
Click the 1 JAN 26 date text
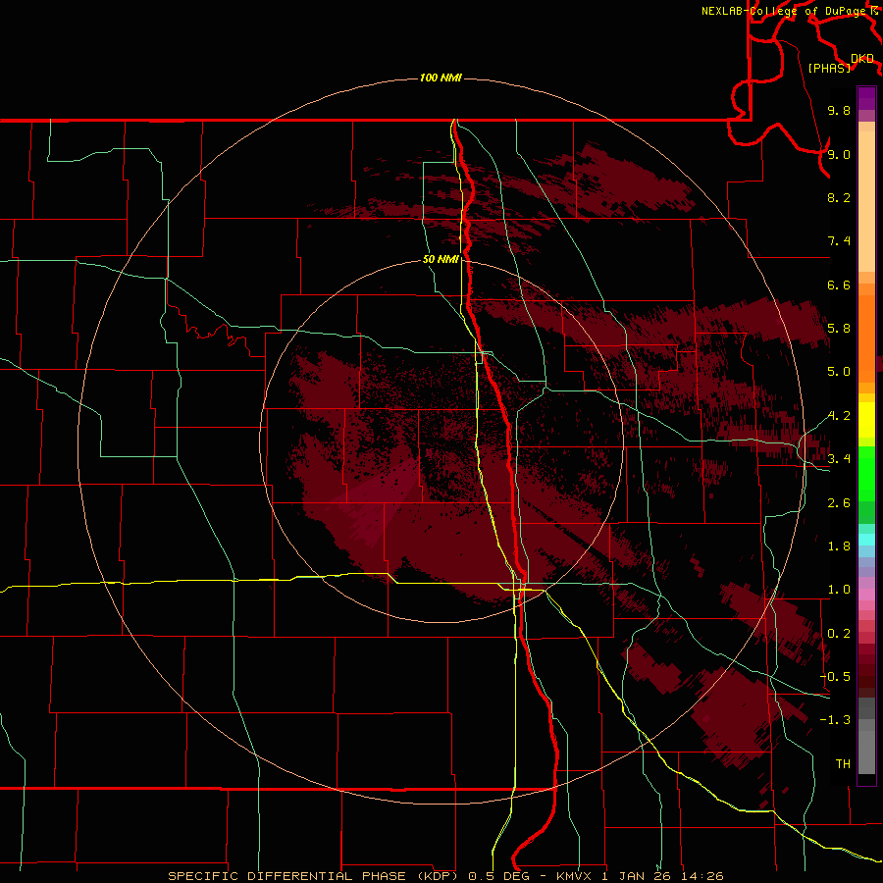(637, 876)
